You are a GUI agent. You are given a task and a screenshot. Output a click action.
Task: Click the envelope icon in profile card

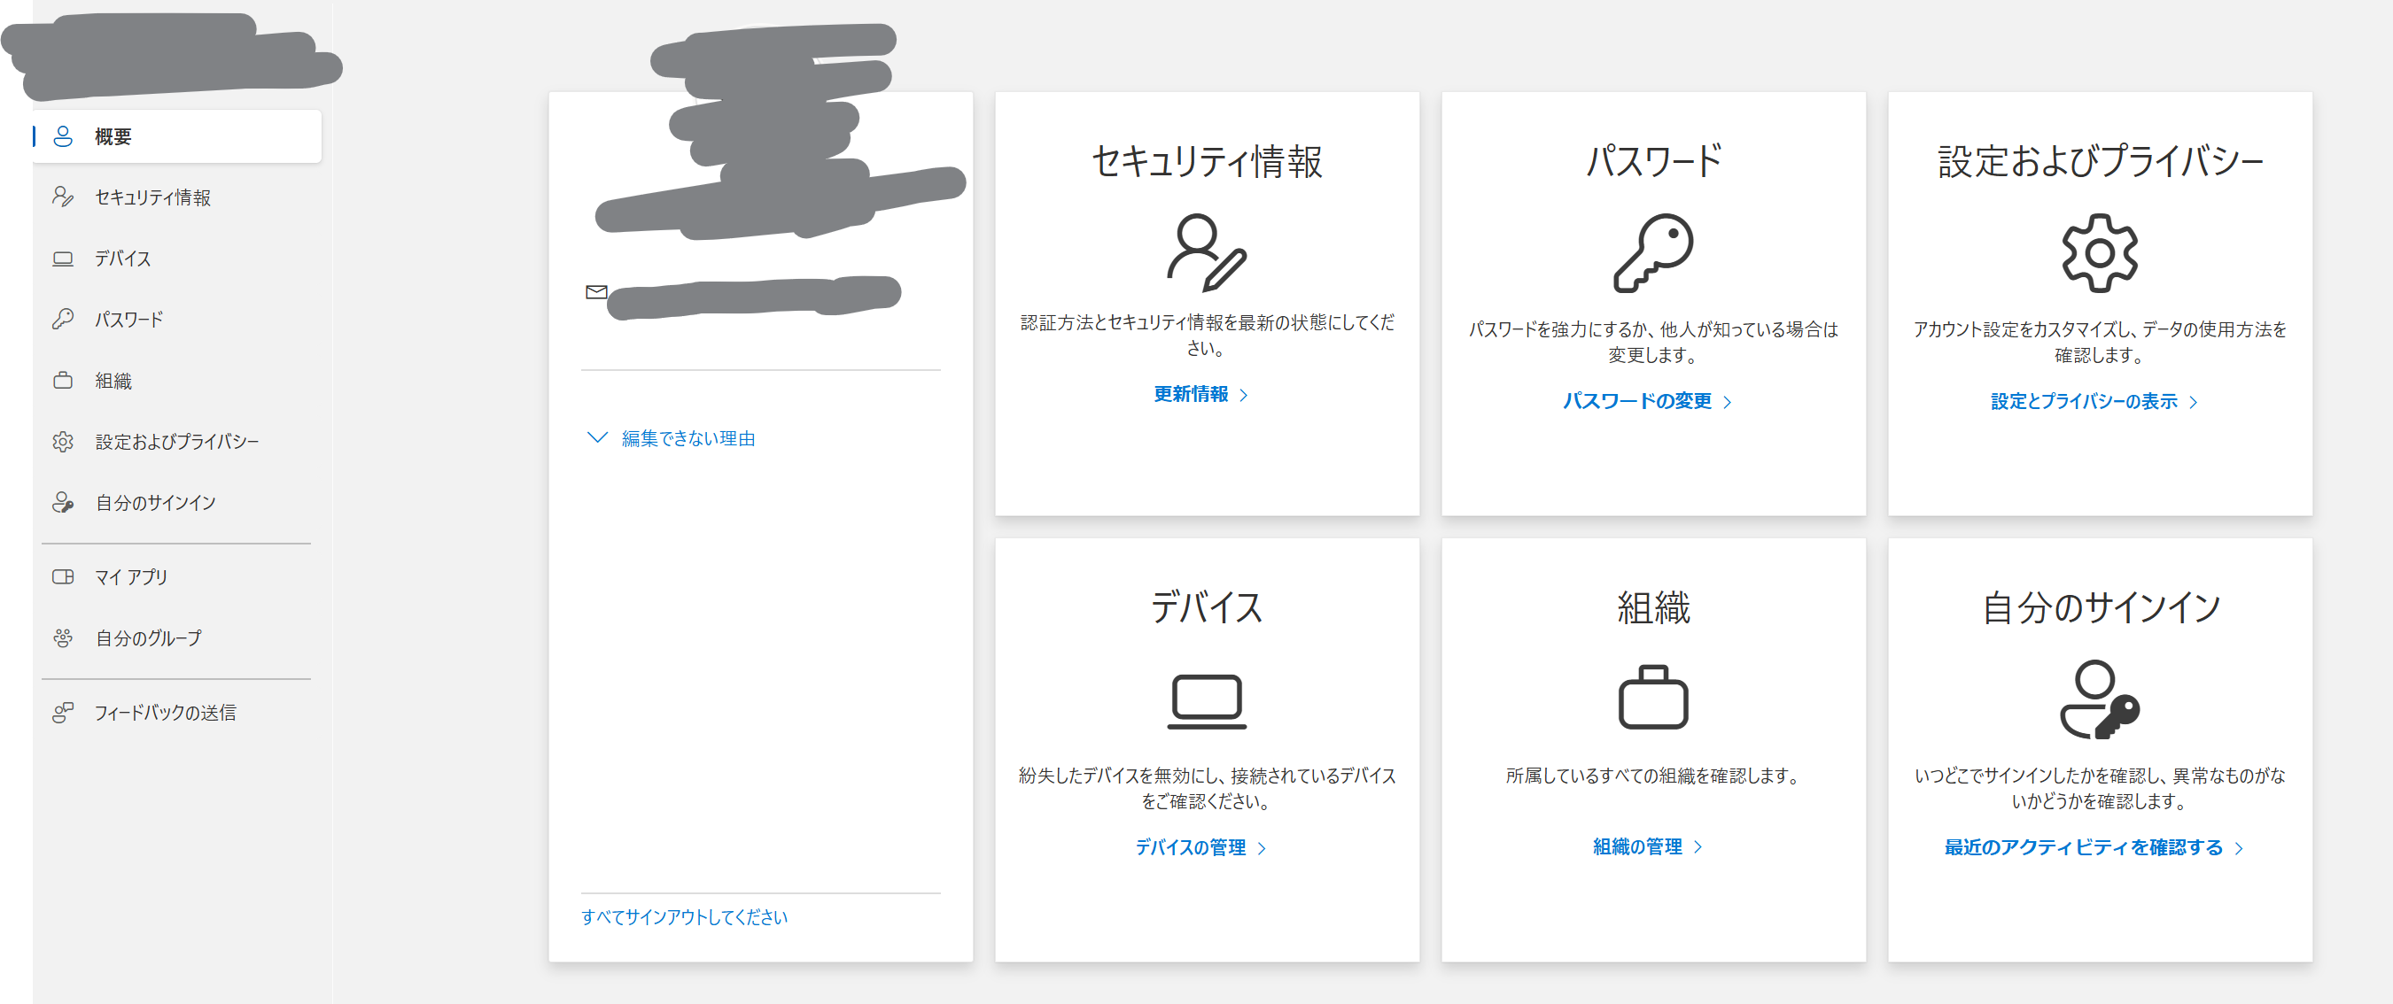pos(596,291)
